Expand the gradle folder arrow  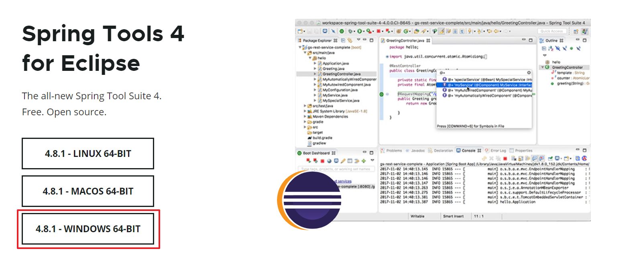pos(305,122)
